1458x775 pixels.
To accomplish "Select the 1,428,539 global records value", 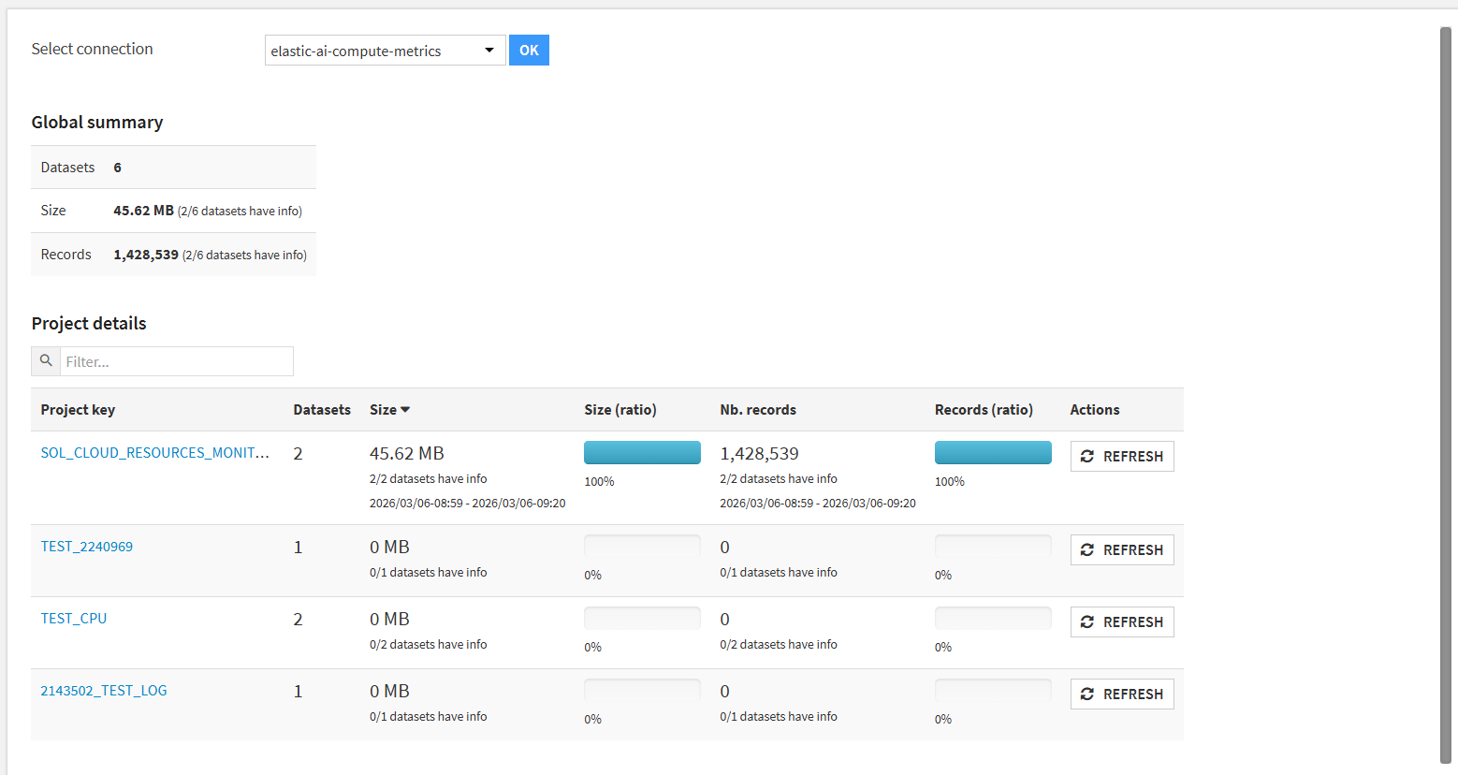I will point(146,255).
